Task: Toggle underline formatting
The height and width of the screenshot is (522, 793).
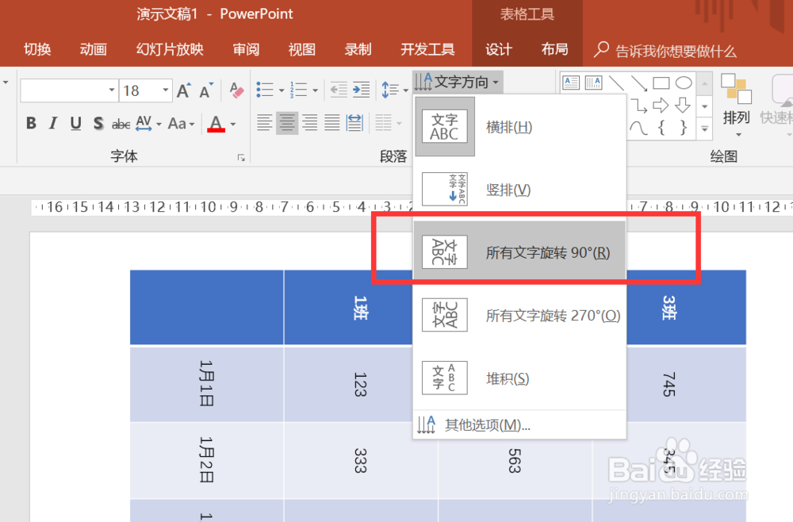Action: 76,123
